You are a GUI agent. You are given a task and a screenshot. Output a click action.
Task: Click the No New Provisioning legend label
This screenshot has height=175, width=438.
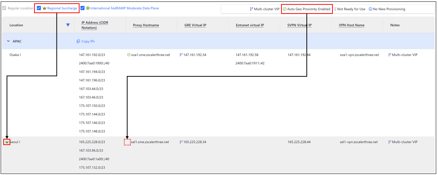[389, 9]
